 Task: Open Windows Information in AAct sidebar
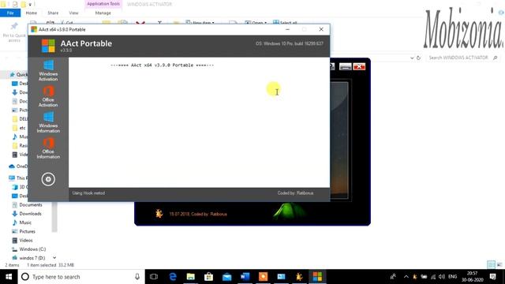coord(48,122)
